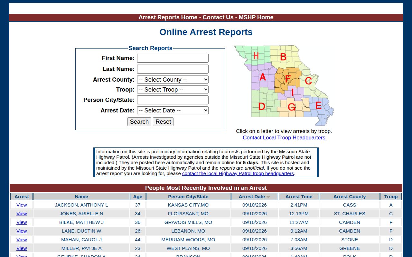Select Troop C on the map

coord(308,81)
